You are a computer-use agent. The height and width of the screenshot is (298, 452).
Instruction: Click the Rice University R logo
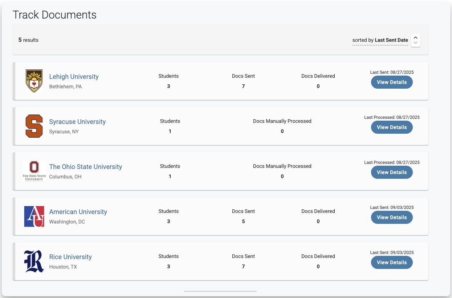coord(34,261)
